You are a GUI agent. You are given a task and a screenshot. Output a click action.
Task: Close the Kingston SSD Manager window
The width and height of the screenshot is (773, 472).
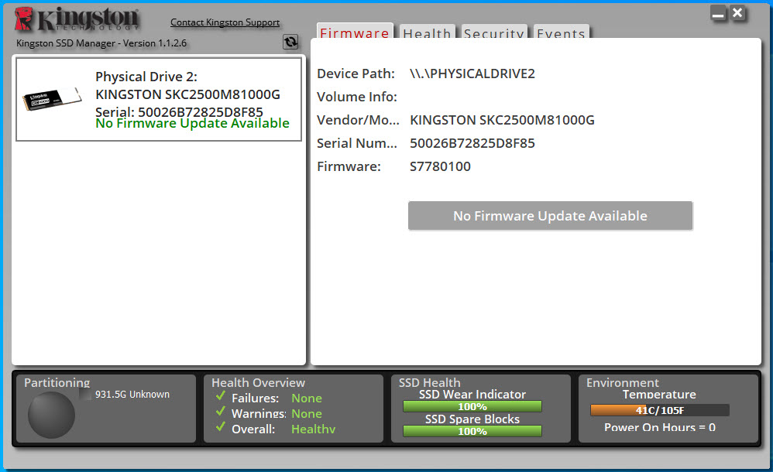[737, 13]
